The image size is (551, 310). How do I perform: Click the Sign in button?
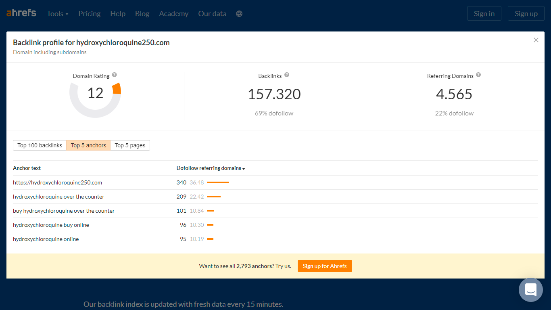[484, 13]
